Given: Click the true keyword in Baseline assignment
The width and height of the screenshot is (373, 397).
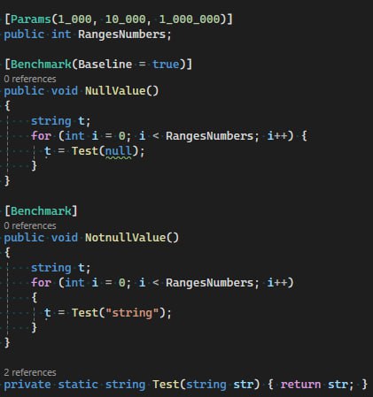Looking at the screenshot, I should click(166, 65).
